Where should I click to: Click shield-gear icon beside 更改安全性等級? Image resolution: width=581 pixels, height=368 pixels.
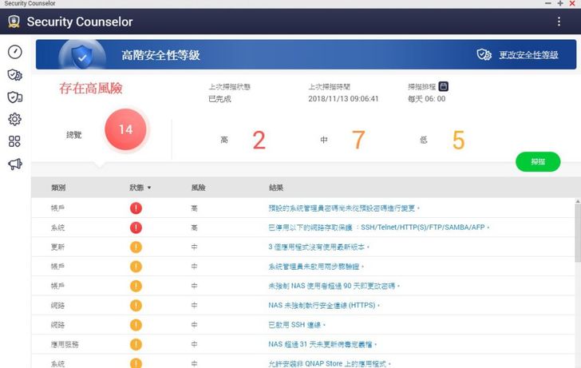tap(484, 55)
